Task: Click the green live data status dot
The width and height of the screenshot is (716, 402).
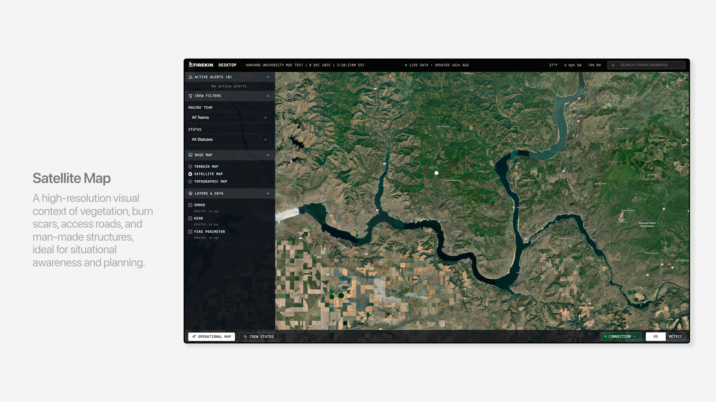Action: tap(406, 65)
